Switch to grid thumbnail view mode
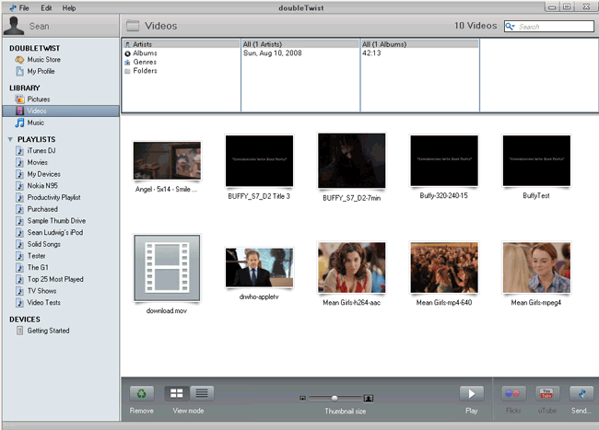The width and height of the screenshot is (599, 430). click(176, 393)
